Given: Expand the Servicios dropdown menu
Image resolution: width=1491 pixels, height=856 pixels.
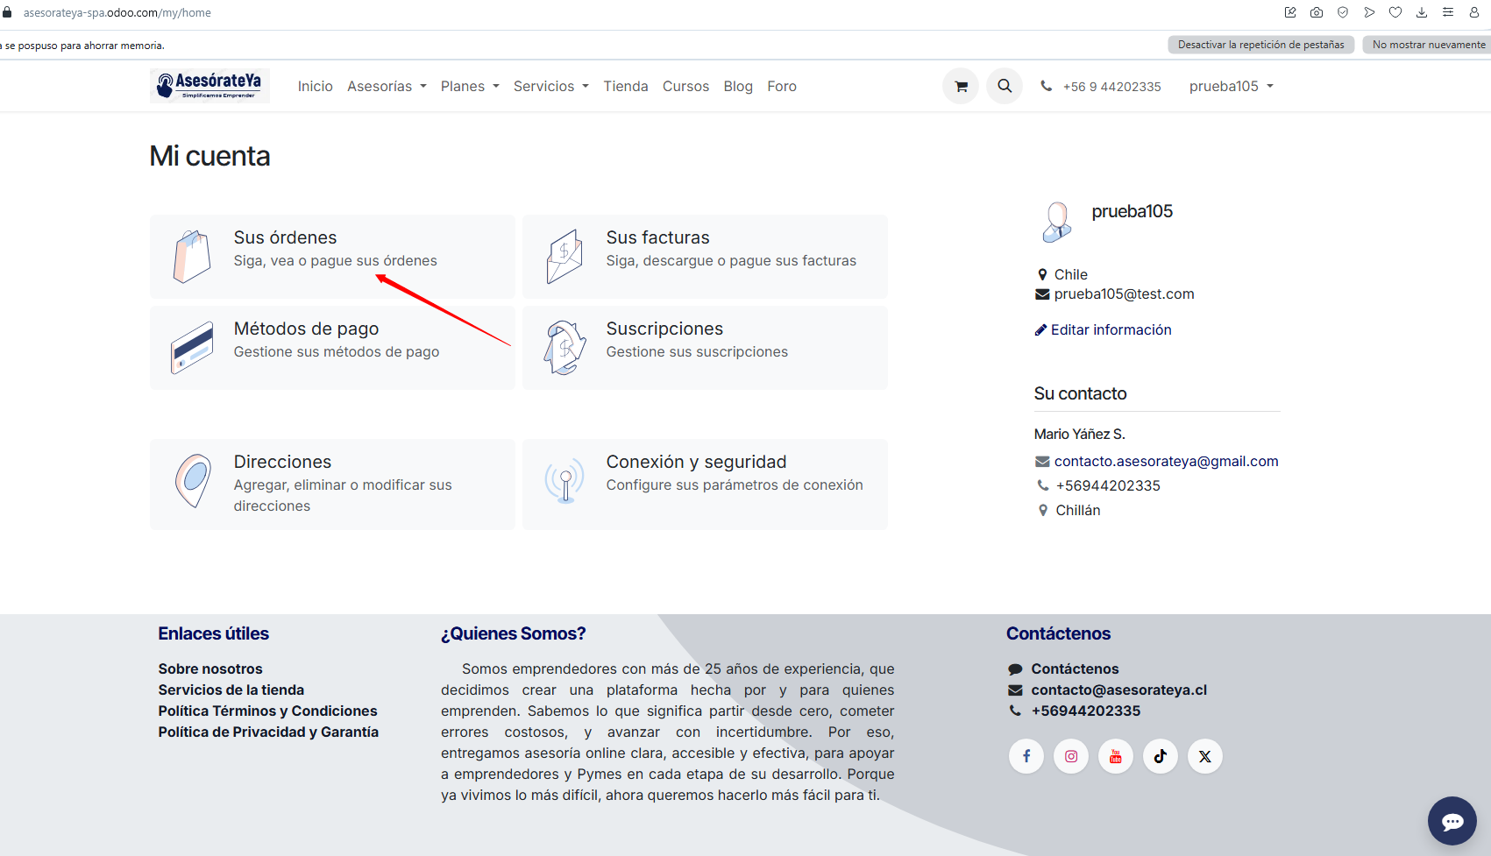Looking at the screenshot, I should tap(550, 86).
